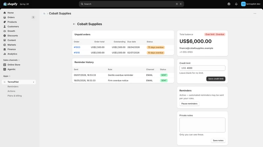Click the Products tag icon
Viewport: 263px width, 147px height.
[x=5, y=22]
